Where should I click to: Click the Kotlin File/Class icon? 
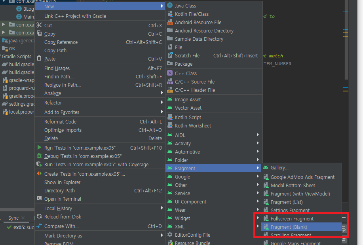point(170,14)
